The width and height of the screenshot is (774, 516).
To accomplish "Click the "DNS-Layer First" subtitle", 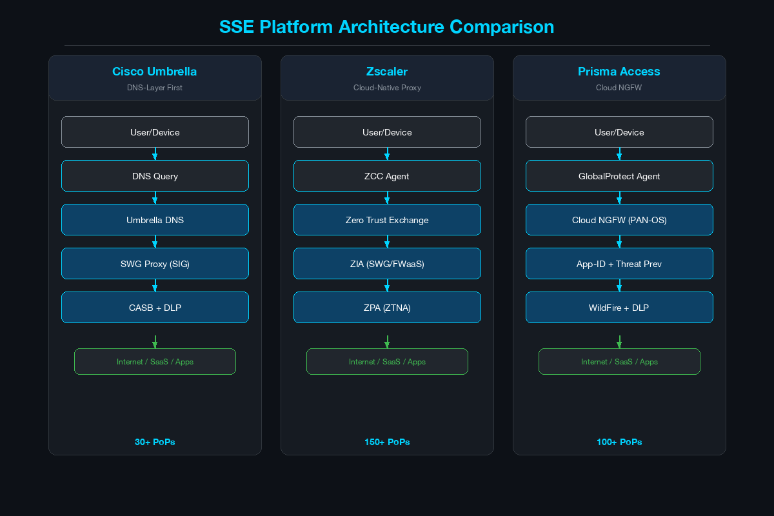I will pos(155,88).
